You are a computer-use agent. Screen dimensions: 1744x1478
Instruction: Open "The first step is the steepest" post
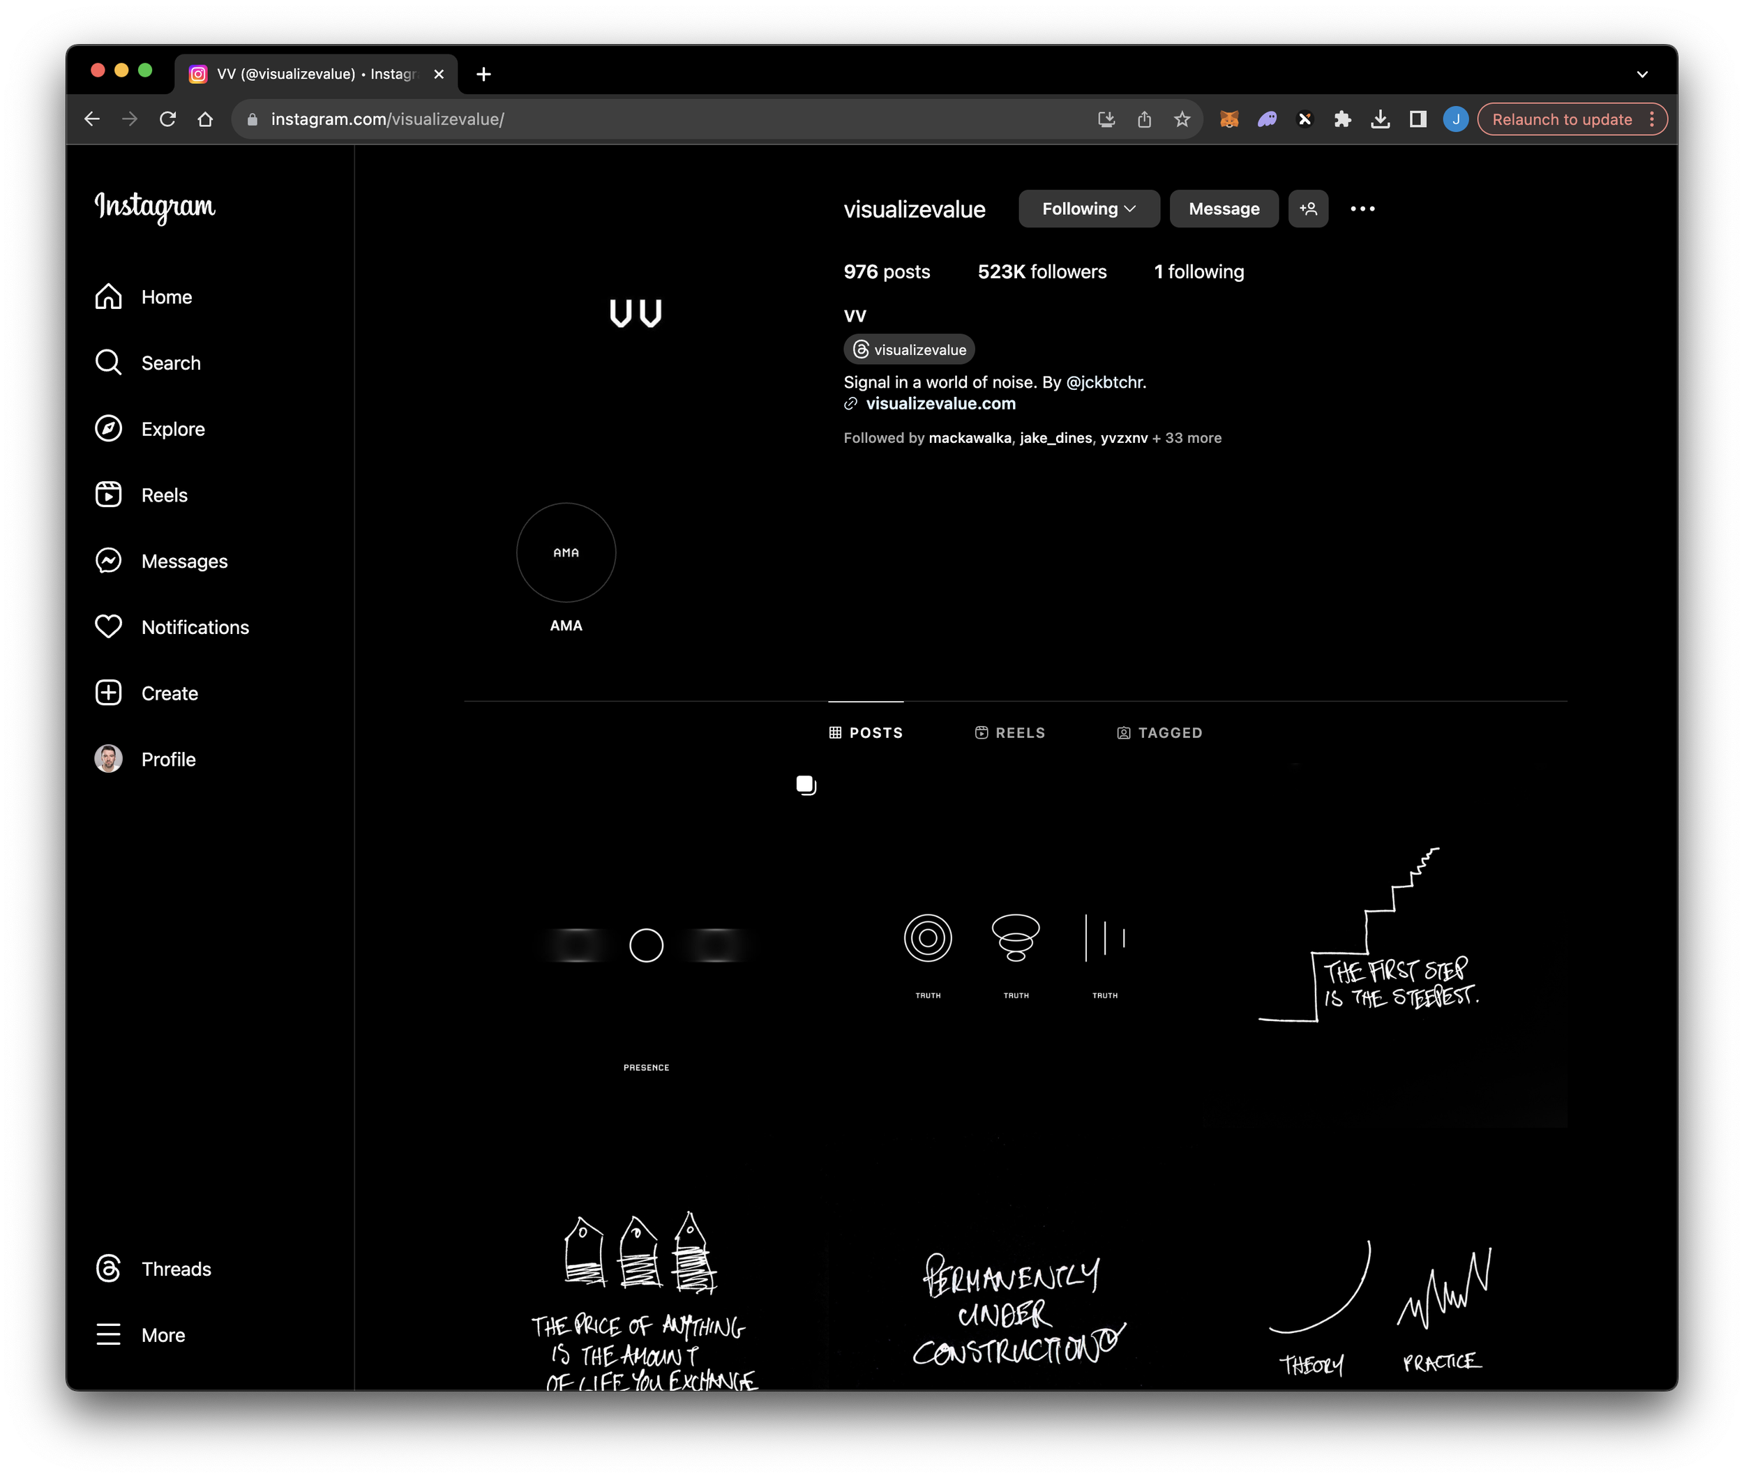1383,944
